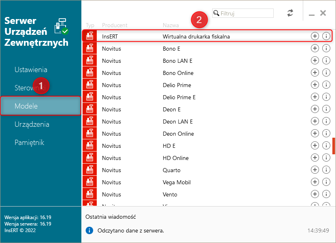This screenshot has width=336, height=243.
Task: Select the Modele menu item
Action: (26, 106)
